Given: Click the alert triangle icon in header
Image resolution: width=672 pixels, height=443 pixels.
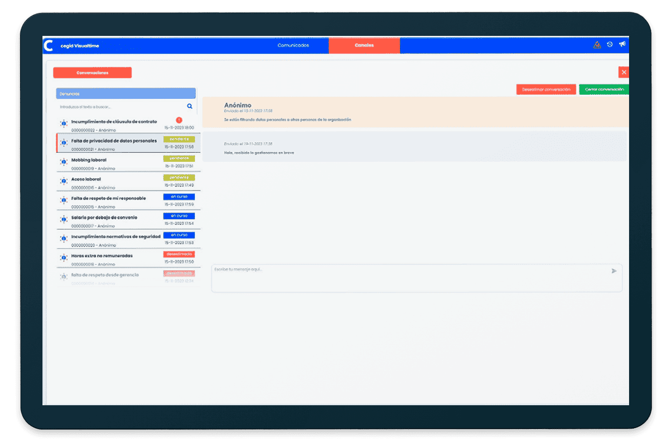Looking at the screenshot, I should pos(597,45).
